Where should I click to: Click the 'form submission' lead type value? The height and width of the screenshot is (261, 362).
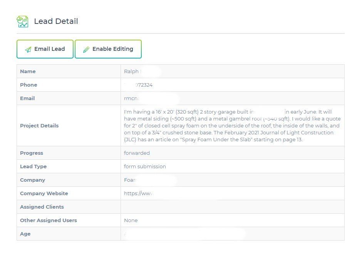coord(145,167)
